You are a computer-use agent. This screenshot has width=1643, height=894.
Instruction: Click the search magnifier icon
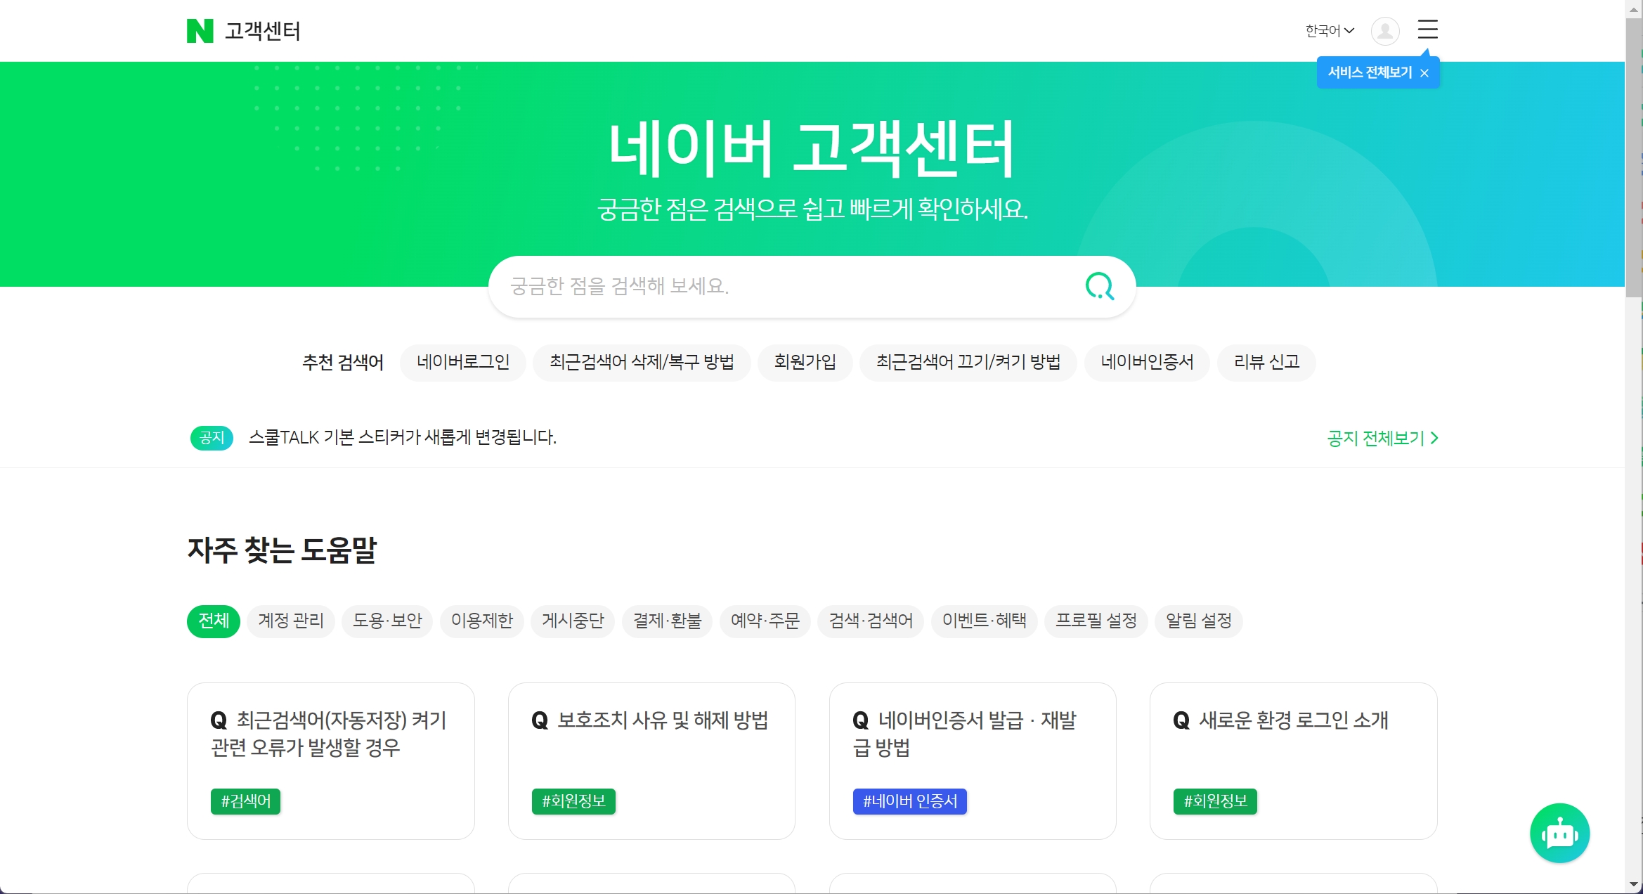tap(1099, 286)
